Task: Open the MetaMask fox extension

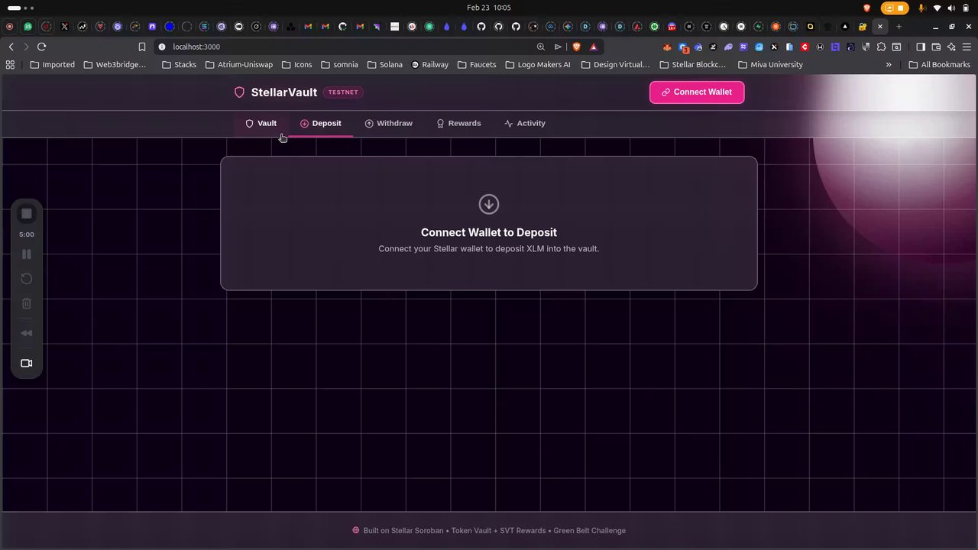Action: pos(667,47)
